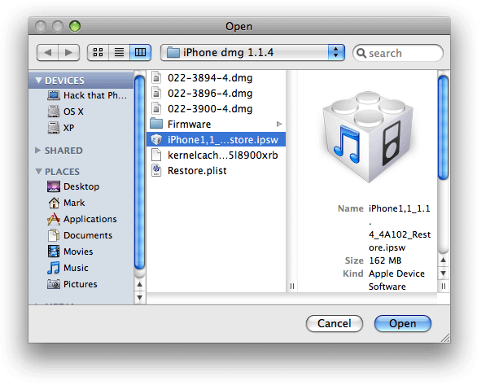The image size is (477, 385).
Task: Click the 'Desktop' label in Places
Action: tap(81, 186)
